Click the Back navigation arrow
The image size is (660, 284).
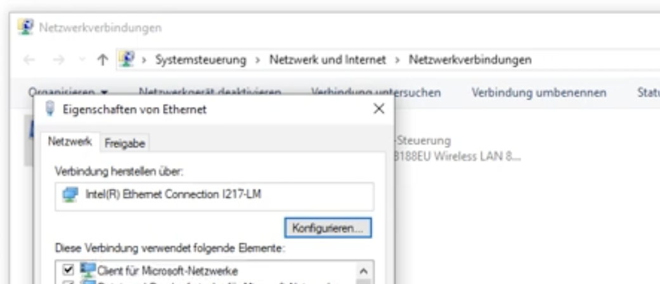pos(29,60)
